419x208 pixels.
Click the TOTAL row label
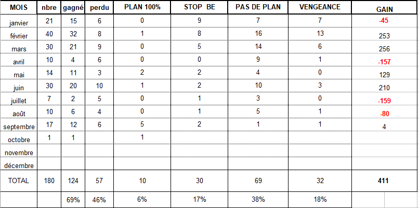[x=18, y=181]
